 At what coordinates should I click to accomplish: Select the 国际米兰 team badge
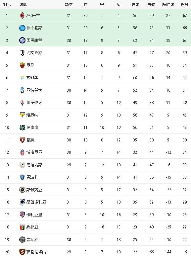click(x=22, y=40)
